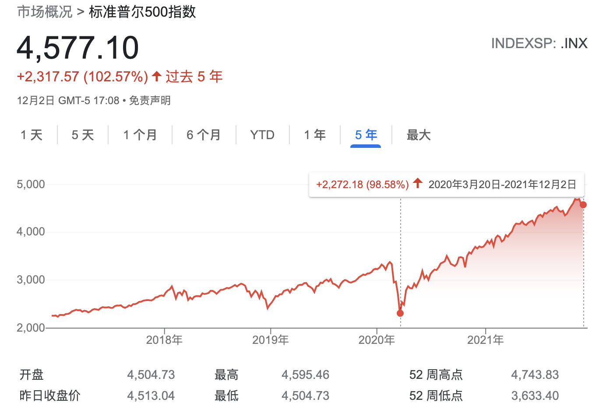Show the 1 个月 chart range

(x=140, y=135)
